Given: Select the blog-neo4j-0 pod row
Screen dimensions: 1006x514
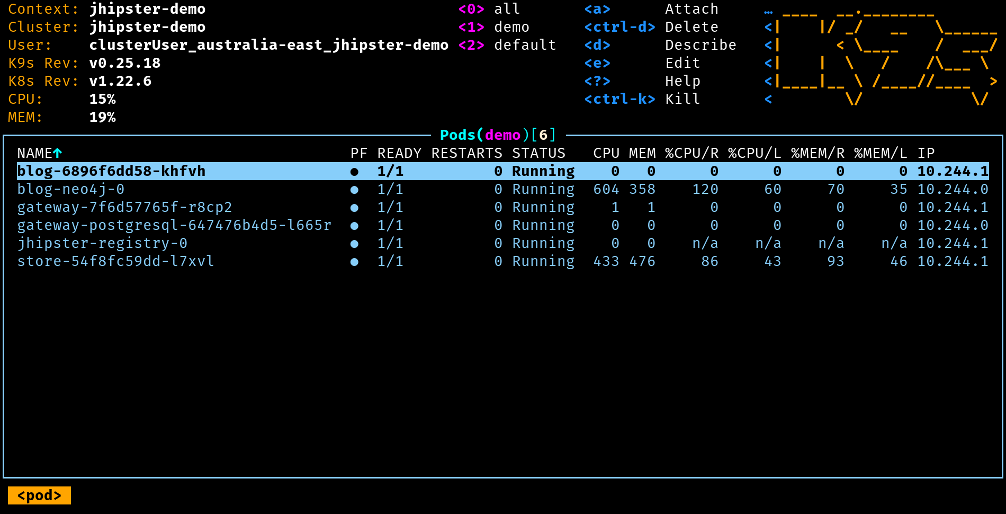Looking at the screenshot, I should click(71, 189).
